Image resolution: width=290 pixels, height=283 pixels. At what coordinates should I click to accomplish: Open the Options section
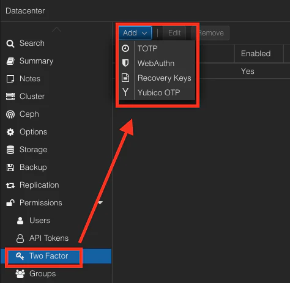coord(56,132)
